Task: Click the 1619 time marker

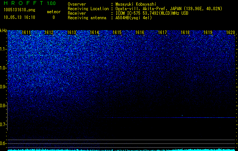Action: coord(208,32)
